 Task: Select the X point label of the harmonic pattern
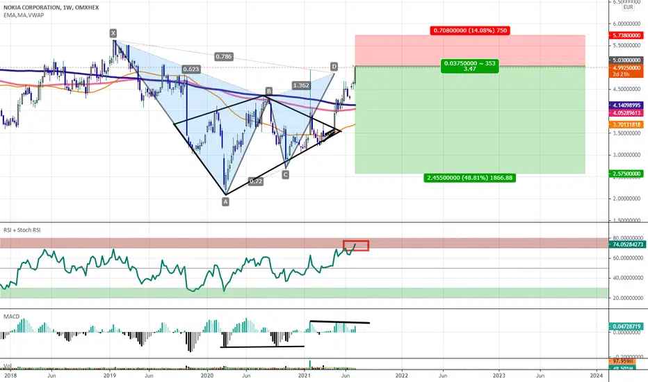[113, 33]
